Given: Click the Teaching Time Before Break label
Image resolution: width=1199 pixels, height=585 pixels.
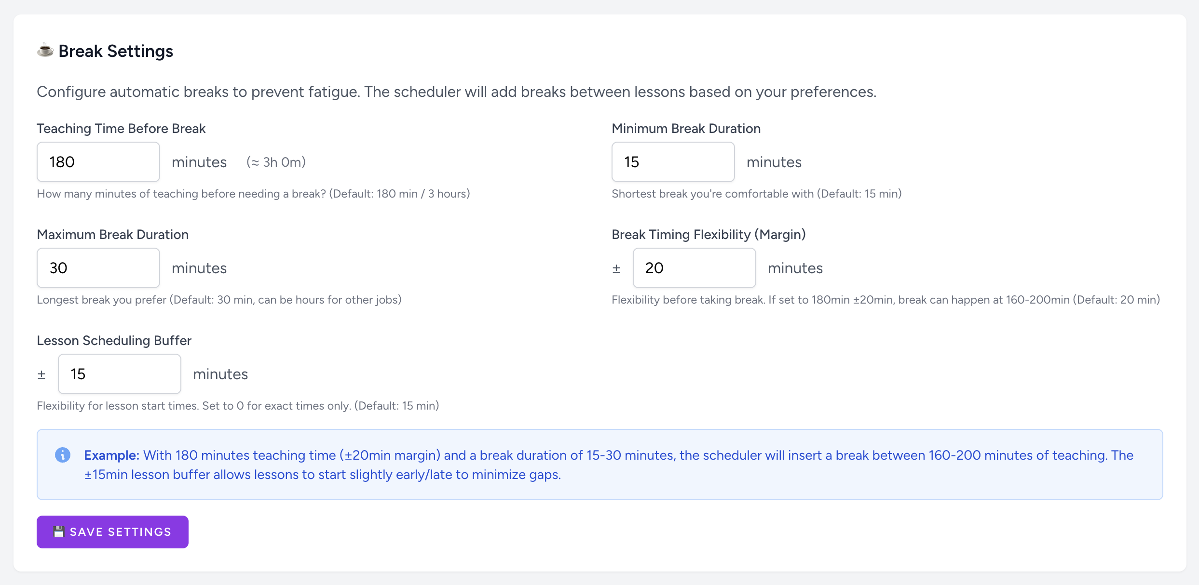Looking at the screenshot, I should click(121, 129).
